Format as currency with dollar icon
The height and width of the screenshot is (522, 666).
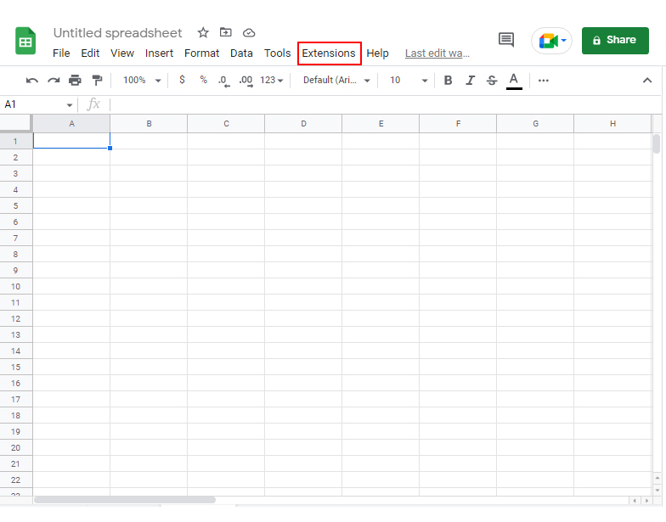182,80
